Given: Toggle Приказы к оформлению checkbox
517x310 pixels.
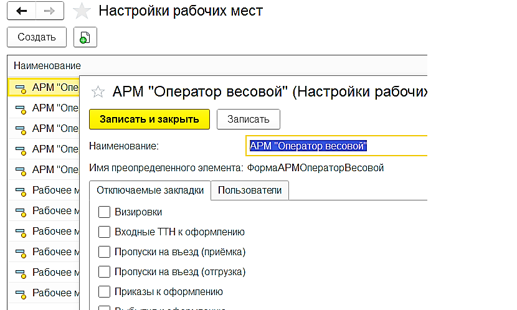Looking at the screenshot, I should [104, 291].
